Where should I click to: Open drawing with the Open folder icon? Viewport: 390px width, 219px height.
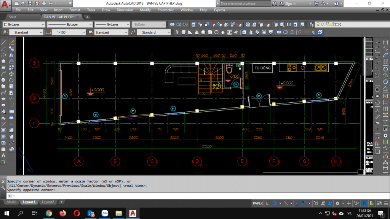[x=23, y=3]
